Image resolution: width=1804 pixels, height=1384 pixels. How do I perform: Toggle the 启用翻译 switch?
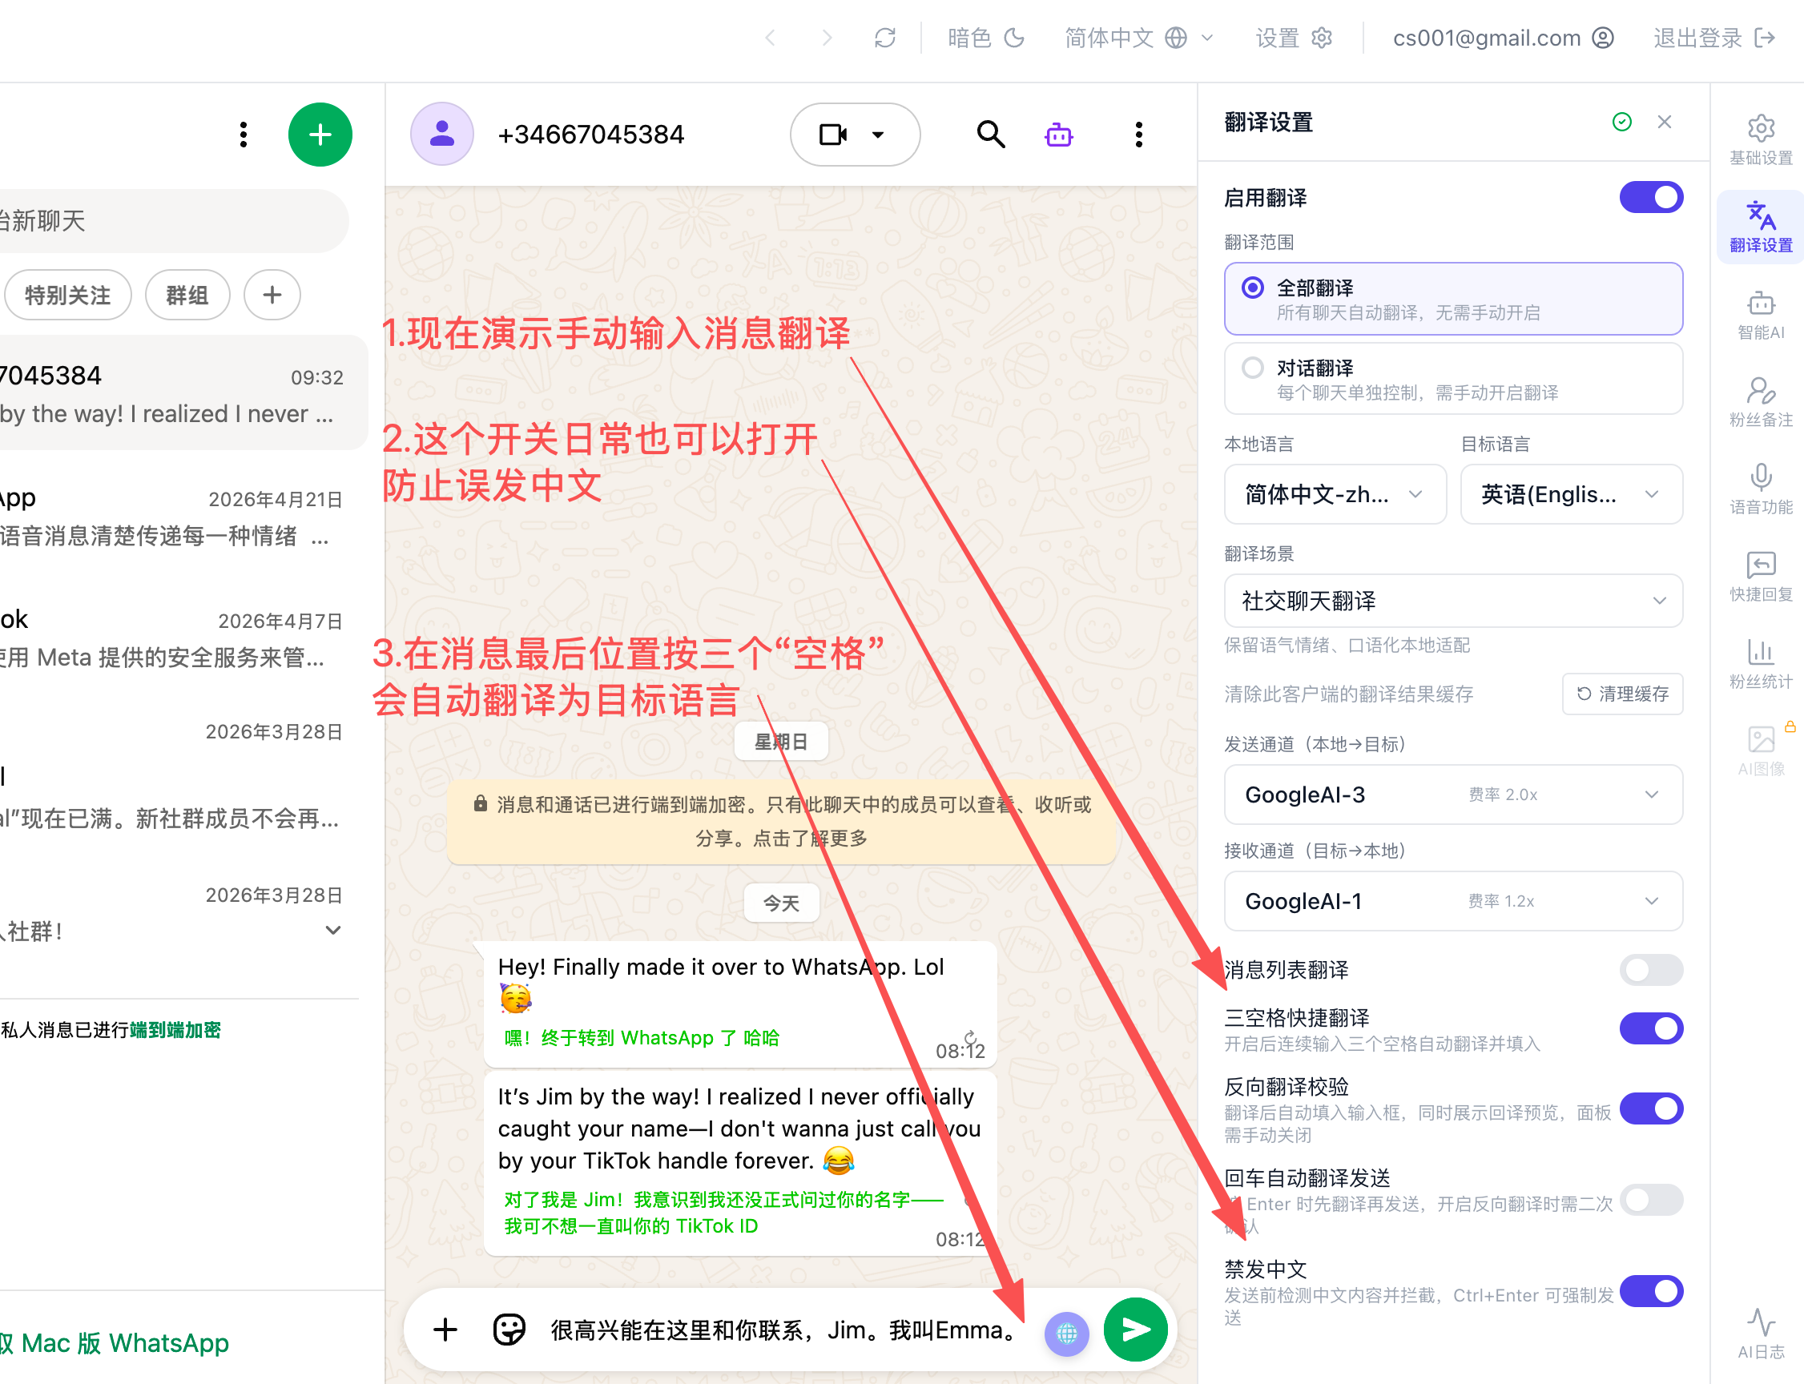pos(1651,198)
